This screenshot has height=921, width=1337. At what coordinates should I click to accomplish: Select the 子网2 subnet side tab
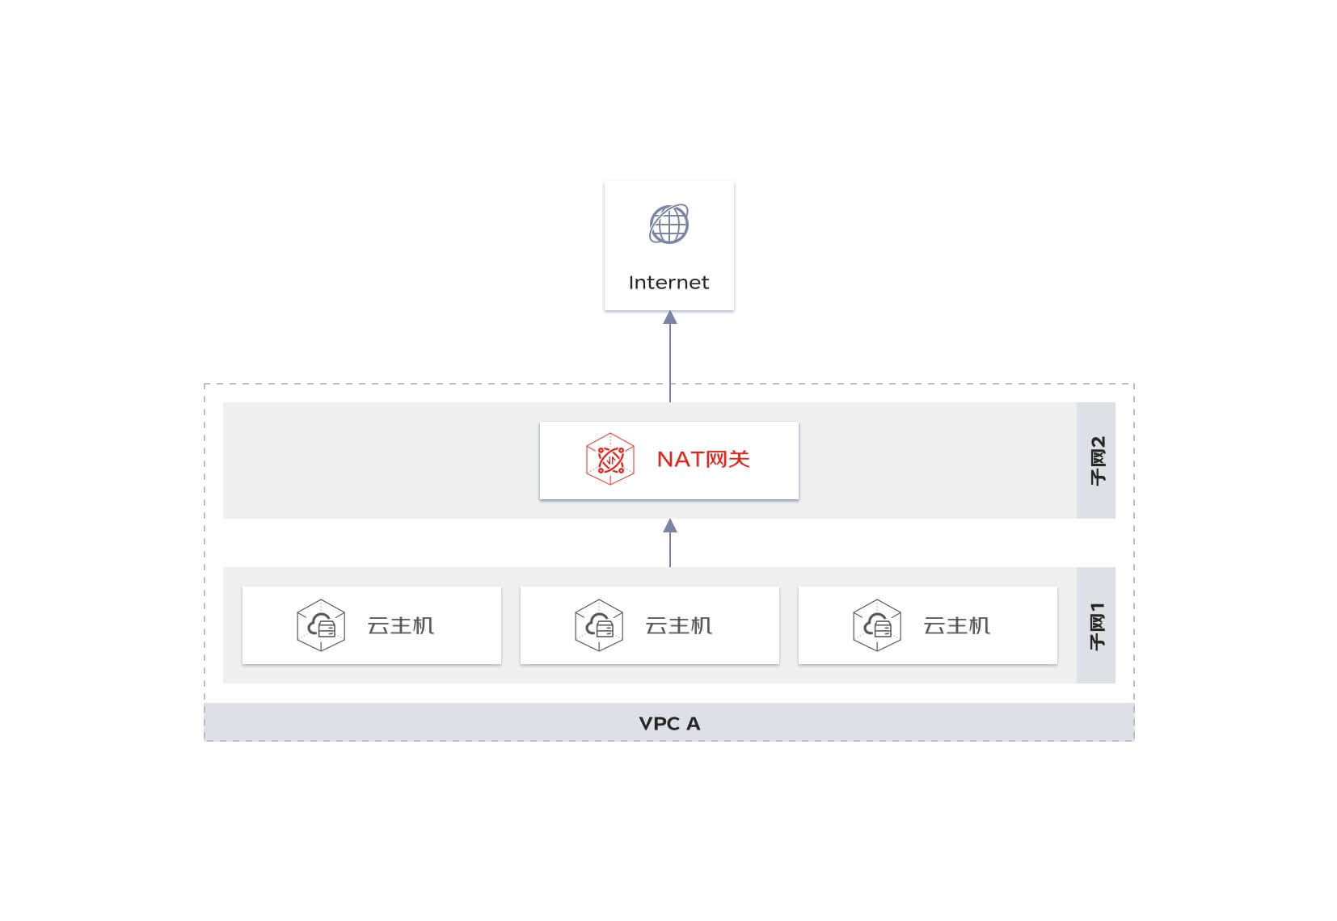(x=1096, y=460)
